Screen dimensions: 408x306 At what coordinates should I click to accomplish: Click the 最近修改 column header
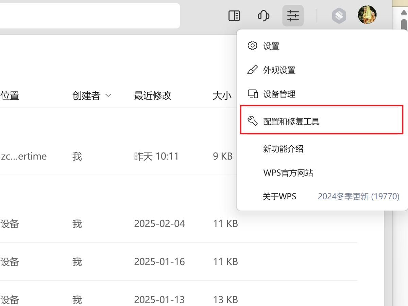click(153, 96)
